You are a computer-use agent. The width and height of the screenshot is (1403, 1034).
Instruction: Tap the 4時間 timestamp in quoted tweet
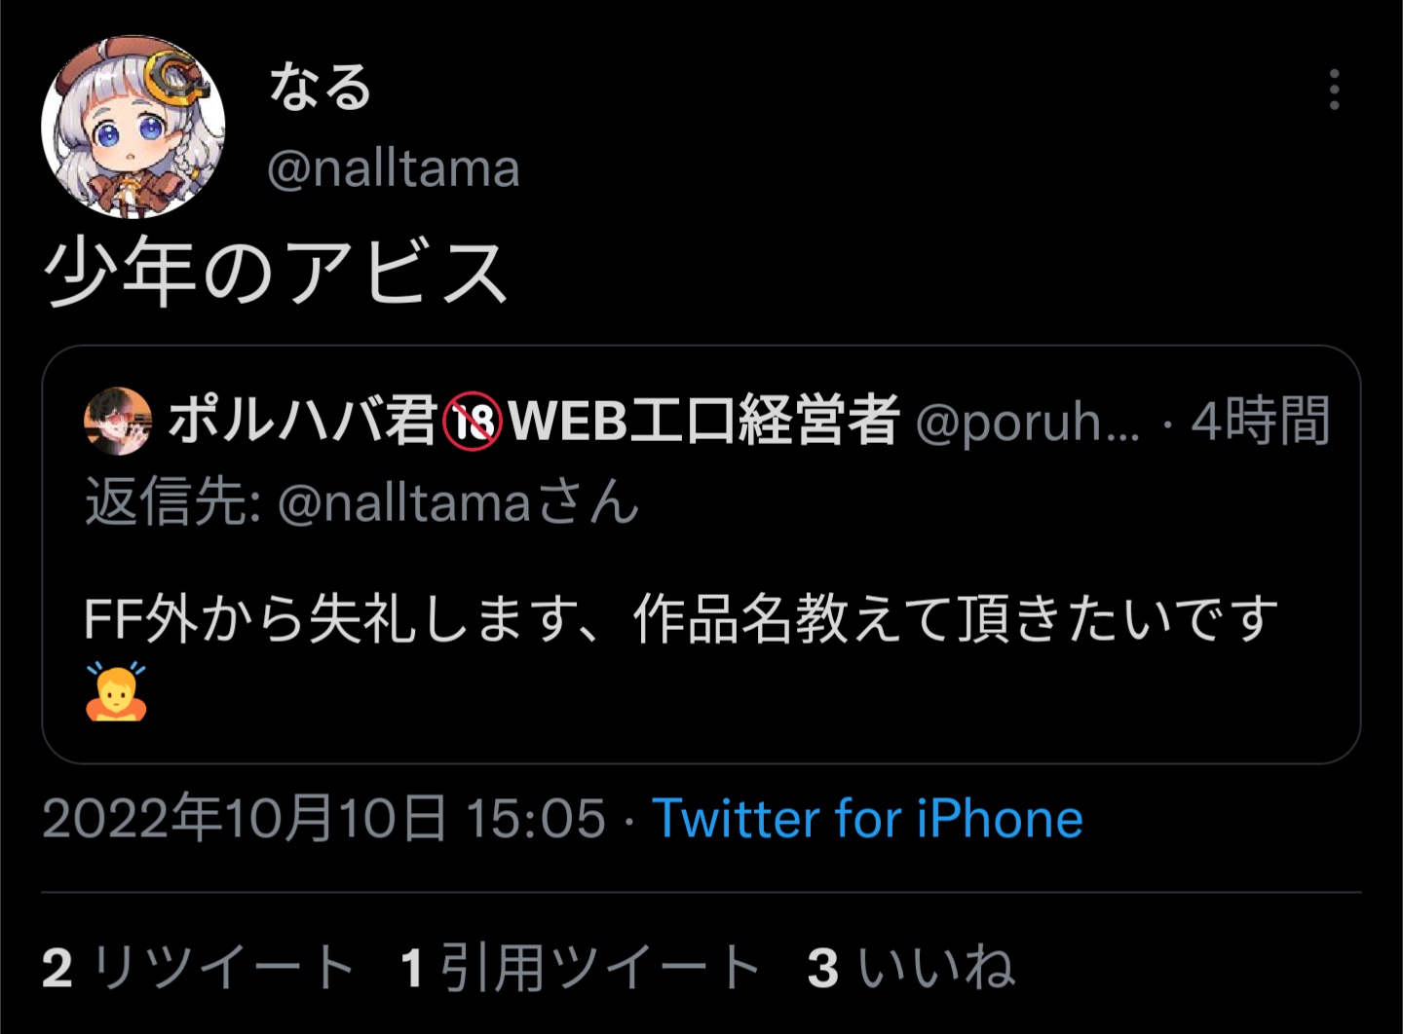(x=1261, y=422)
